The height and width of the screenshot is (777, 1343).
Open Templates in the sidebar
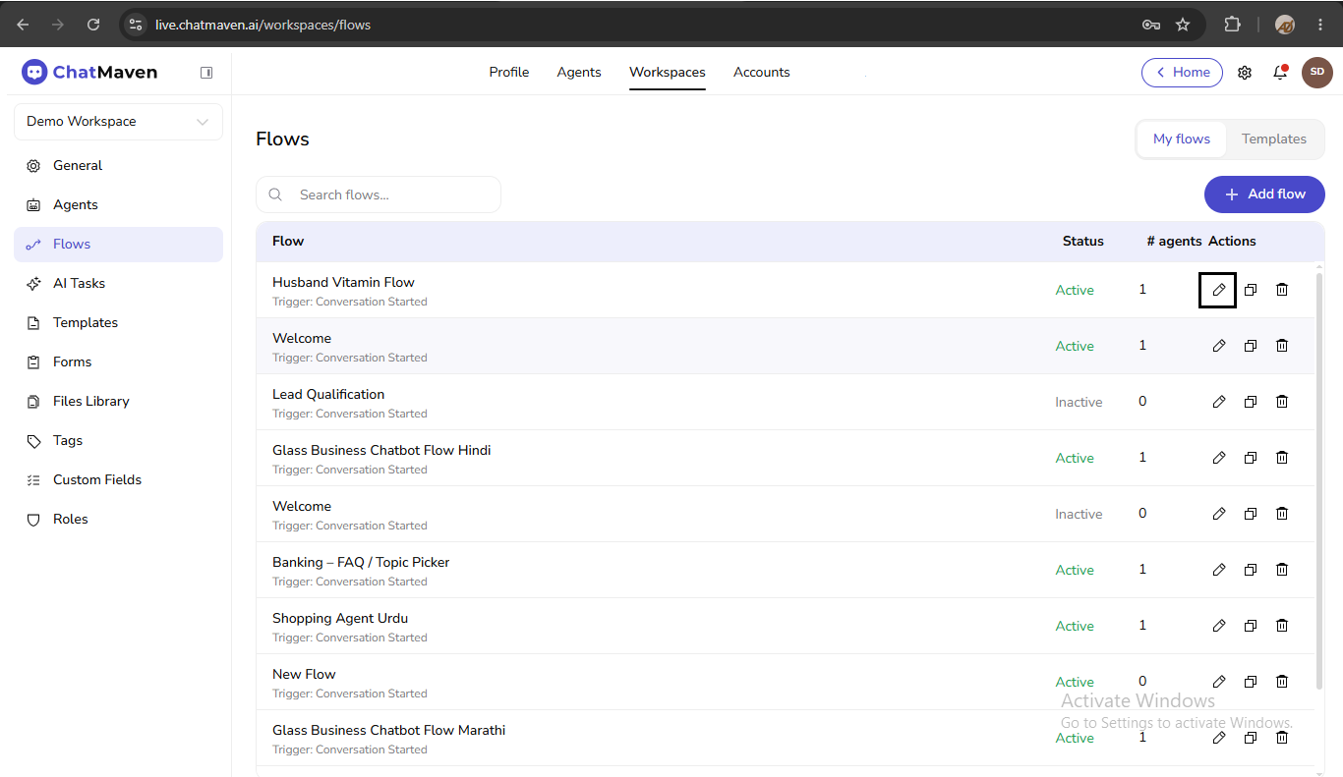point(118,323)
